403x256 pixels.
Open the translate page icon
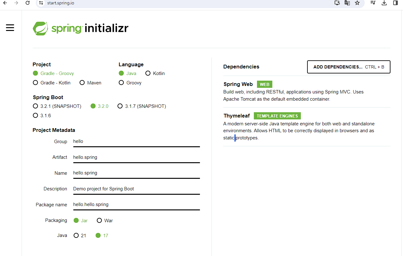pyautogui.click(x=347, y=3)
